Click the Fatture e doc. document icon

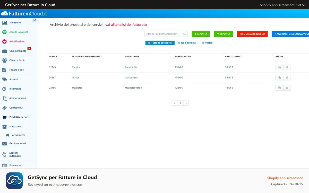(4, 70)
